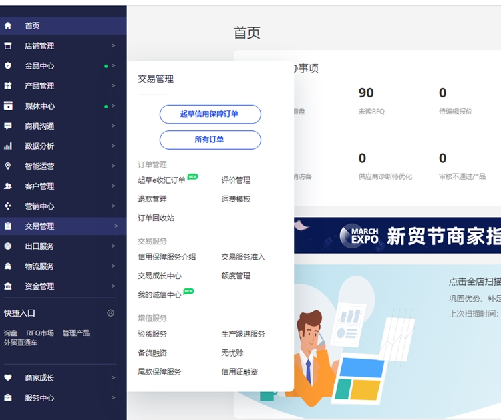Image resolution: width=501 pixels, height=420 pixels.
Task: Click the logistics icon beside 物流服务
Action: click(8, 266)
